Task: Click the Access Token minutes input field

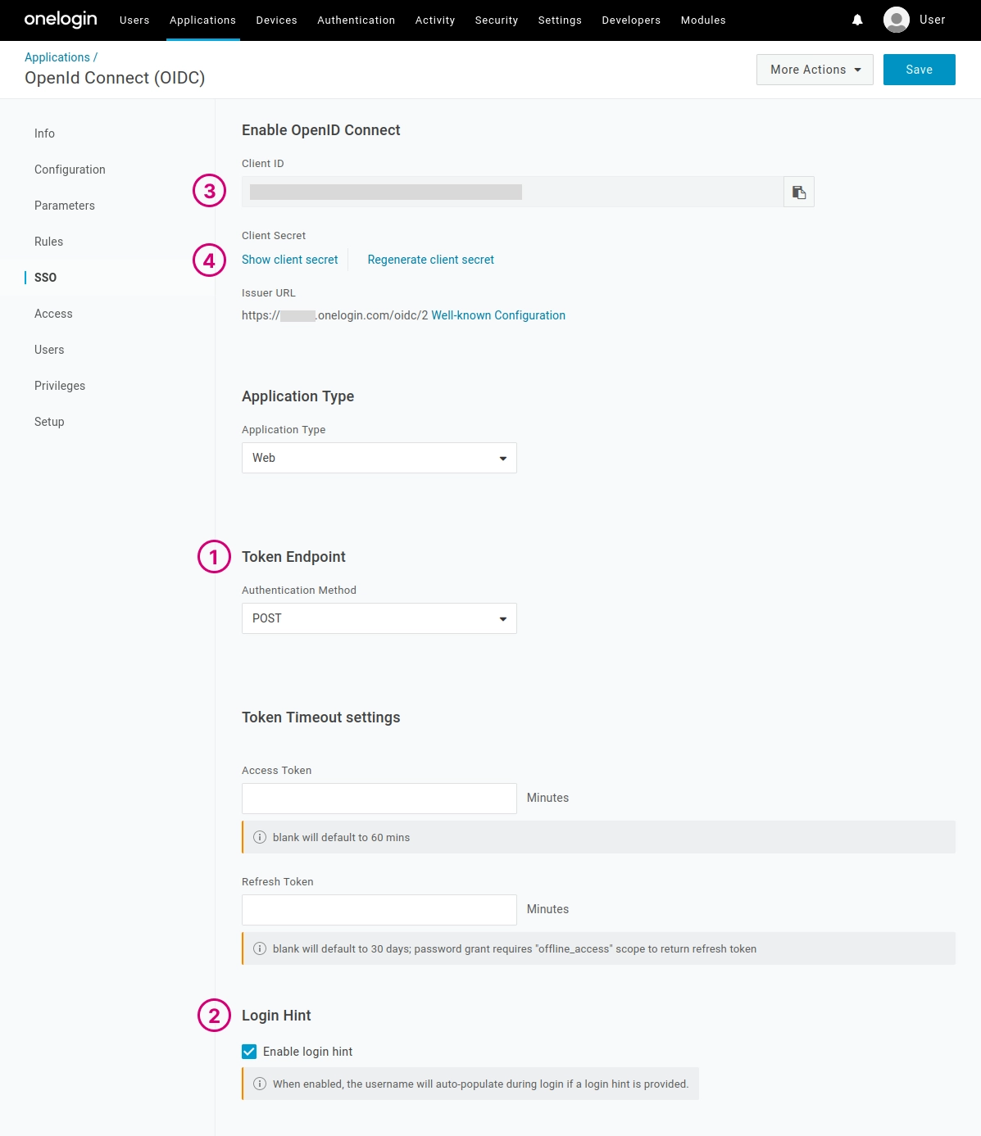Action: [379, 798]
